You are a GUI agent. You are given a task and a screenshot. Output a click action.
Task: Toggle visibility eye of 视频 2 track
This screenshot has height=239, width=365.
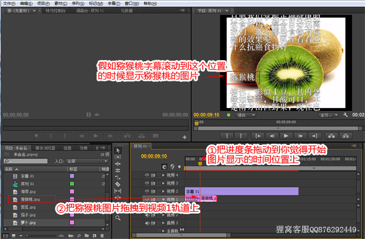pyautogui.click(x=147, y=191)
